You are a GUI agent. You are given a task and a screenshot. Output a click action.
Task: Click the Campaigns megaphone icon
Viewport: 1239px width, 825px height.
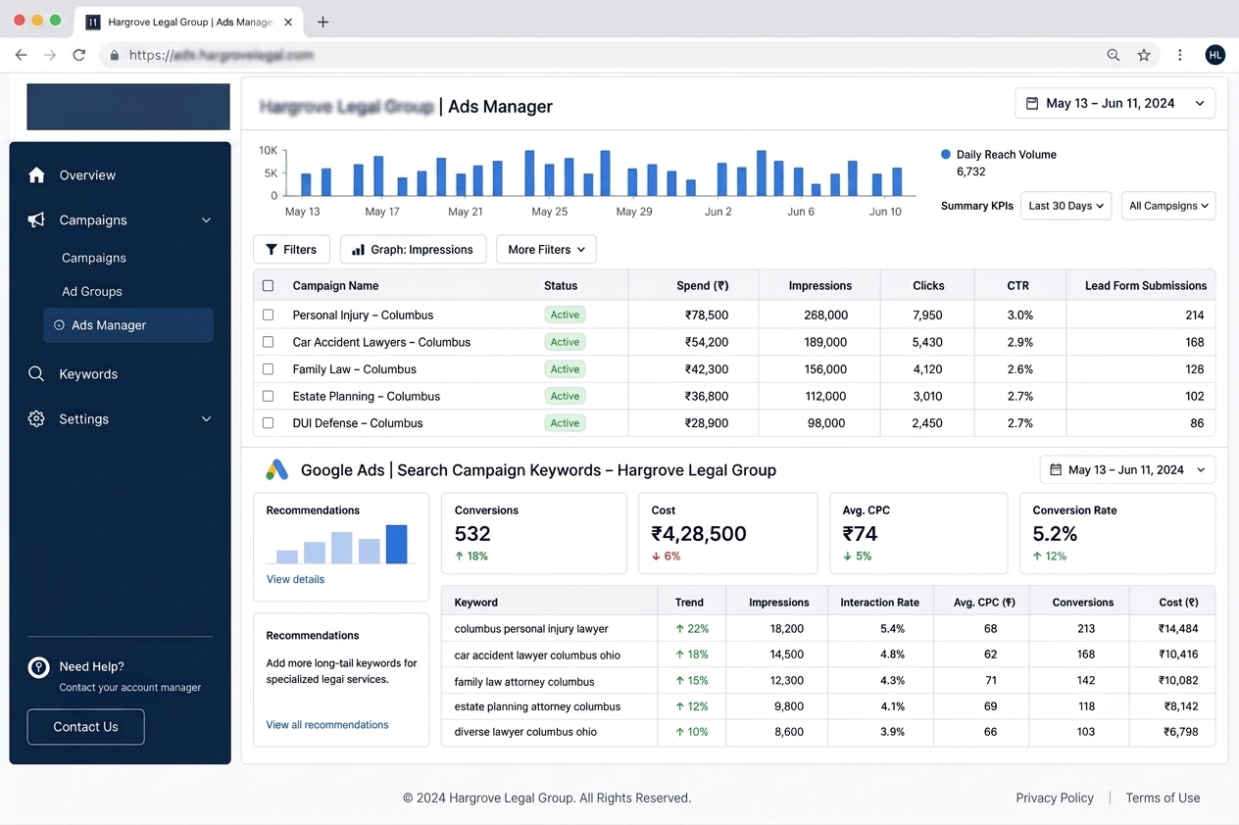(x=36, y=220)
